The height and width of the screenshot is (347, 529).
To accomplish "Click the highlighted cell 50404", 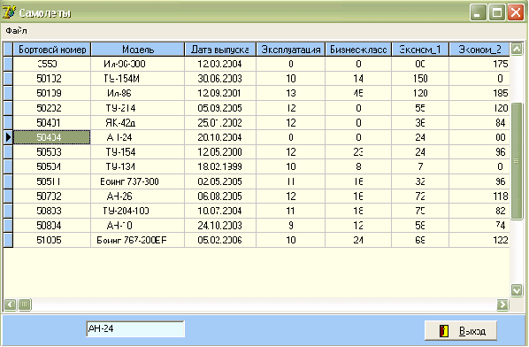I will [52, 137].
